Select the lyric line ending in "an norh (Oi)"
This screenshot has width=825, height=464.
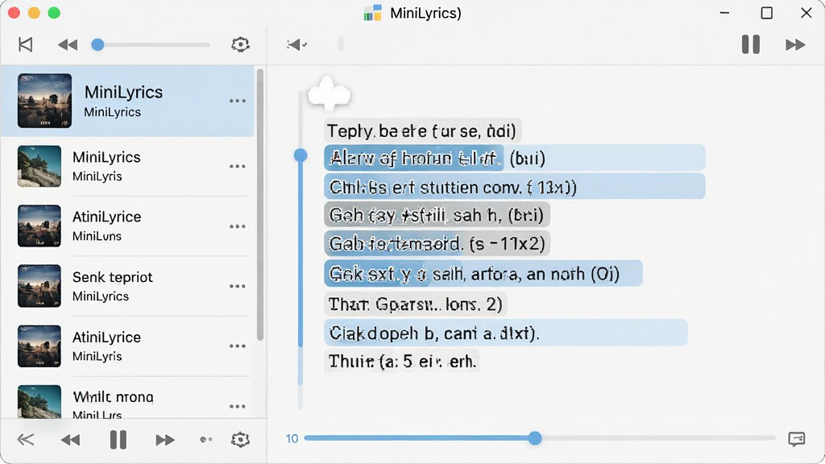(x=483, y=274)
